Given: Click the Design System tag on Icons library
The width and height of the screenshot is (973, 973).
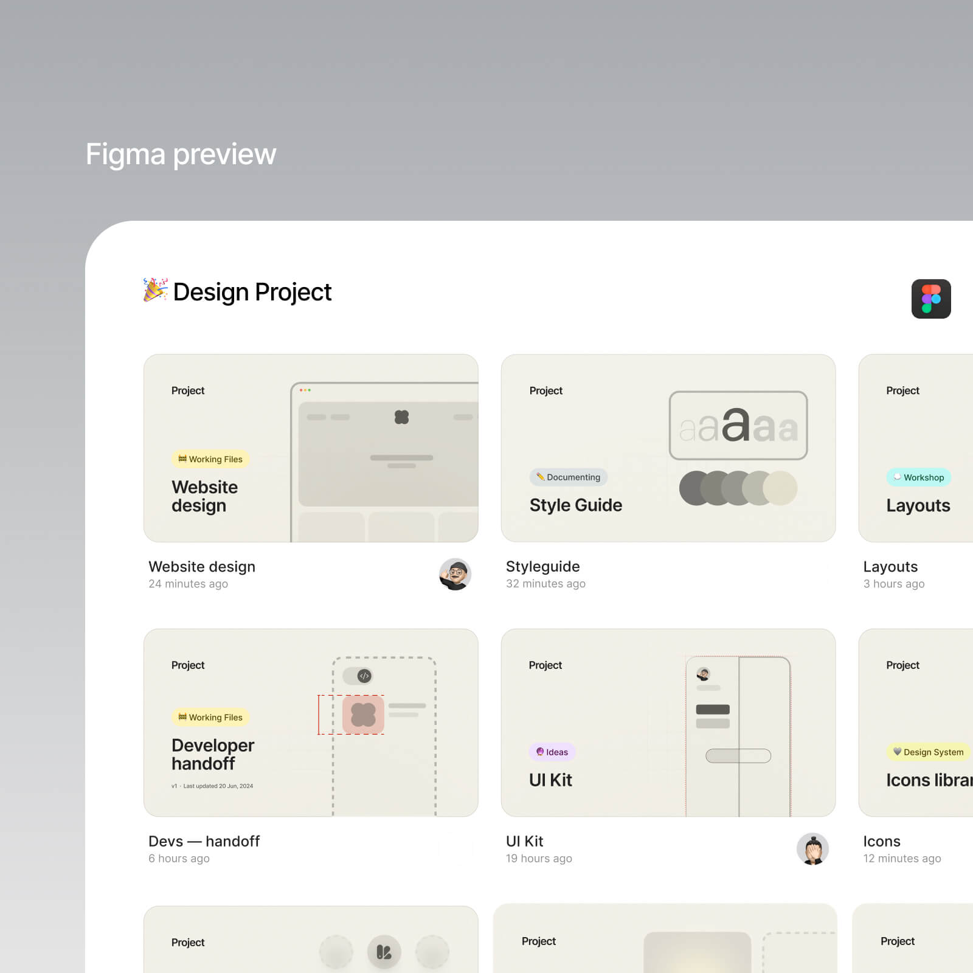Looking at the screenshot, I should 928,752.
